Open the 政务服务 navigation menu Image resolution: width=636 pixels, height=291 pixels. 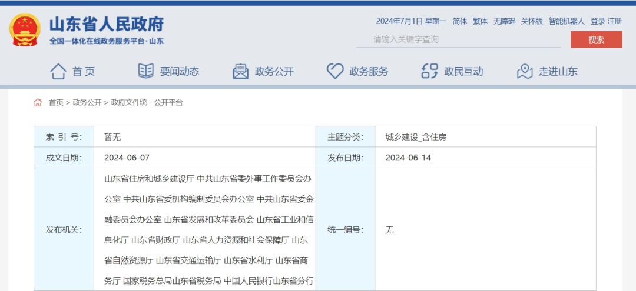click(369, 72)
